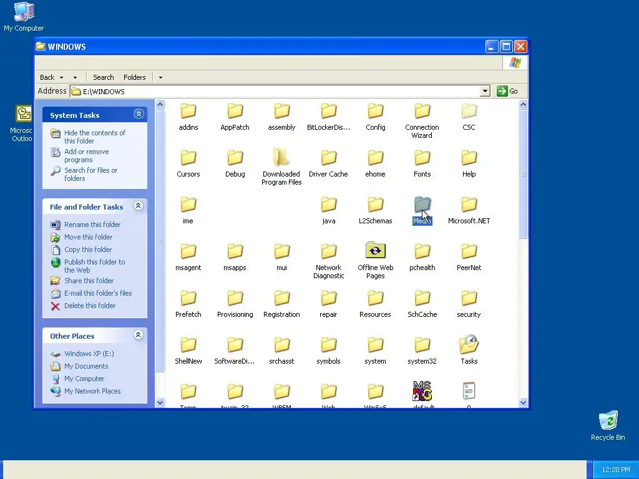Select the CSC folder
The height and width of the screenshot is (479, 639).
[x=469, y=117]
